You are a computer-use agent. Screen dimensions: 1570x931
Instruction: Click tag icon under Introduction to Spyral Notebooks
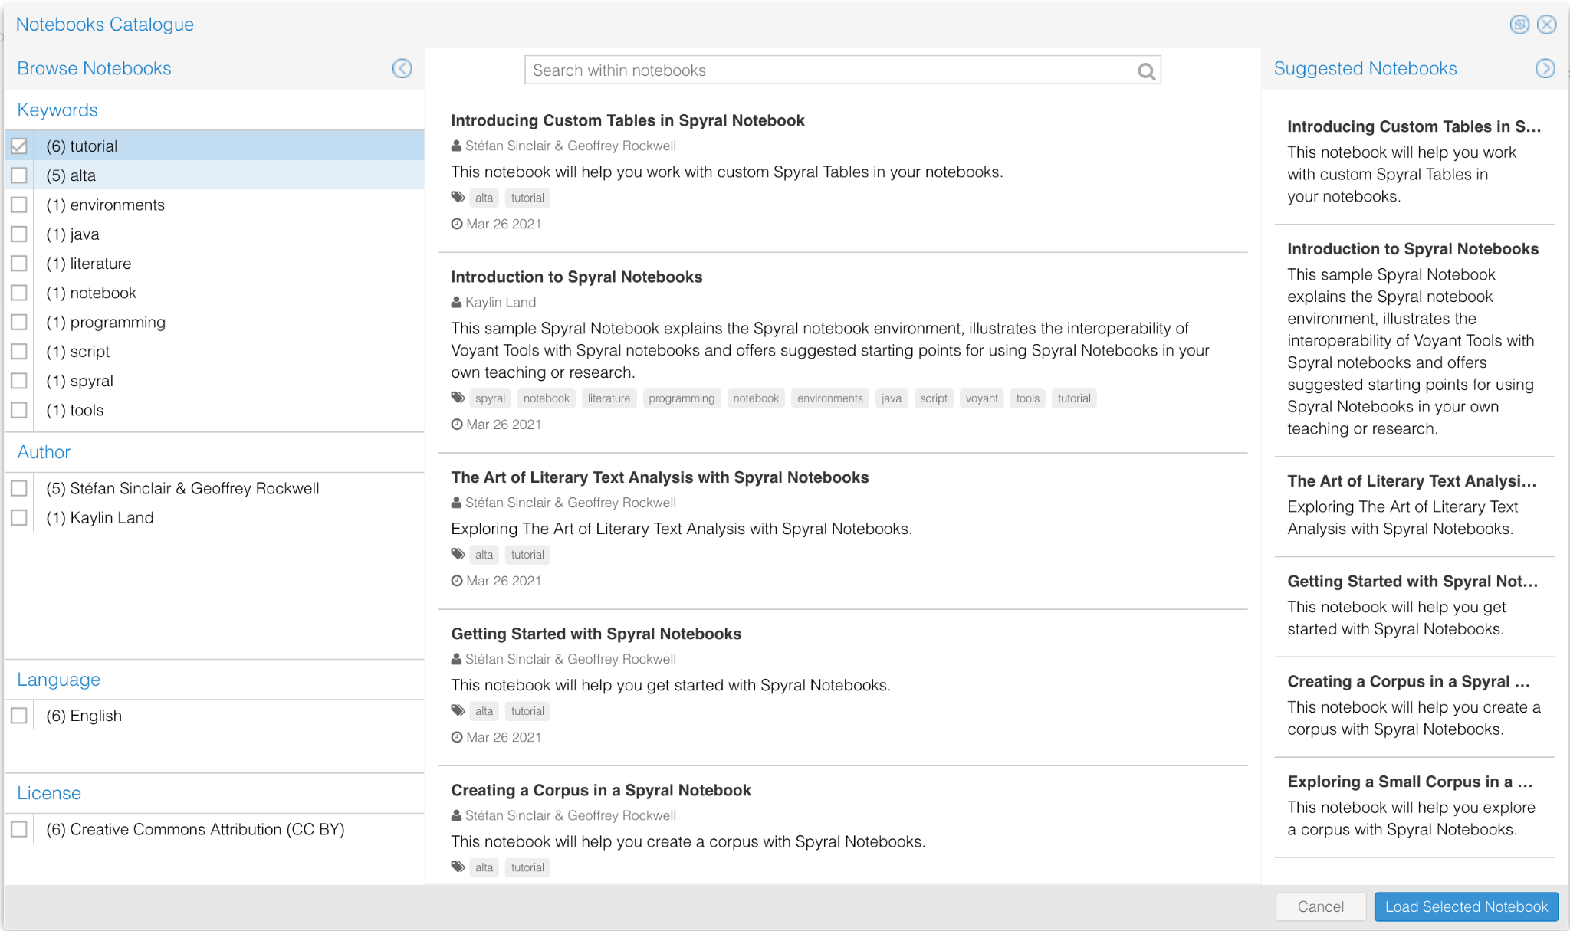click(x=458, y=398)
